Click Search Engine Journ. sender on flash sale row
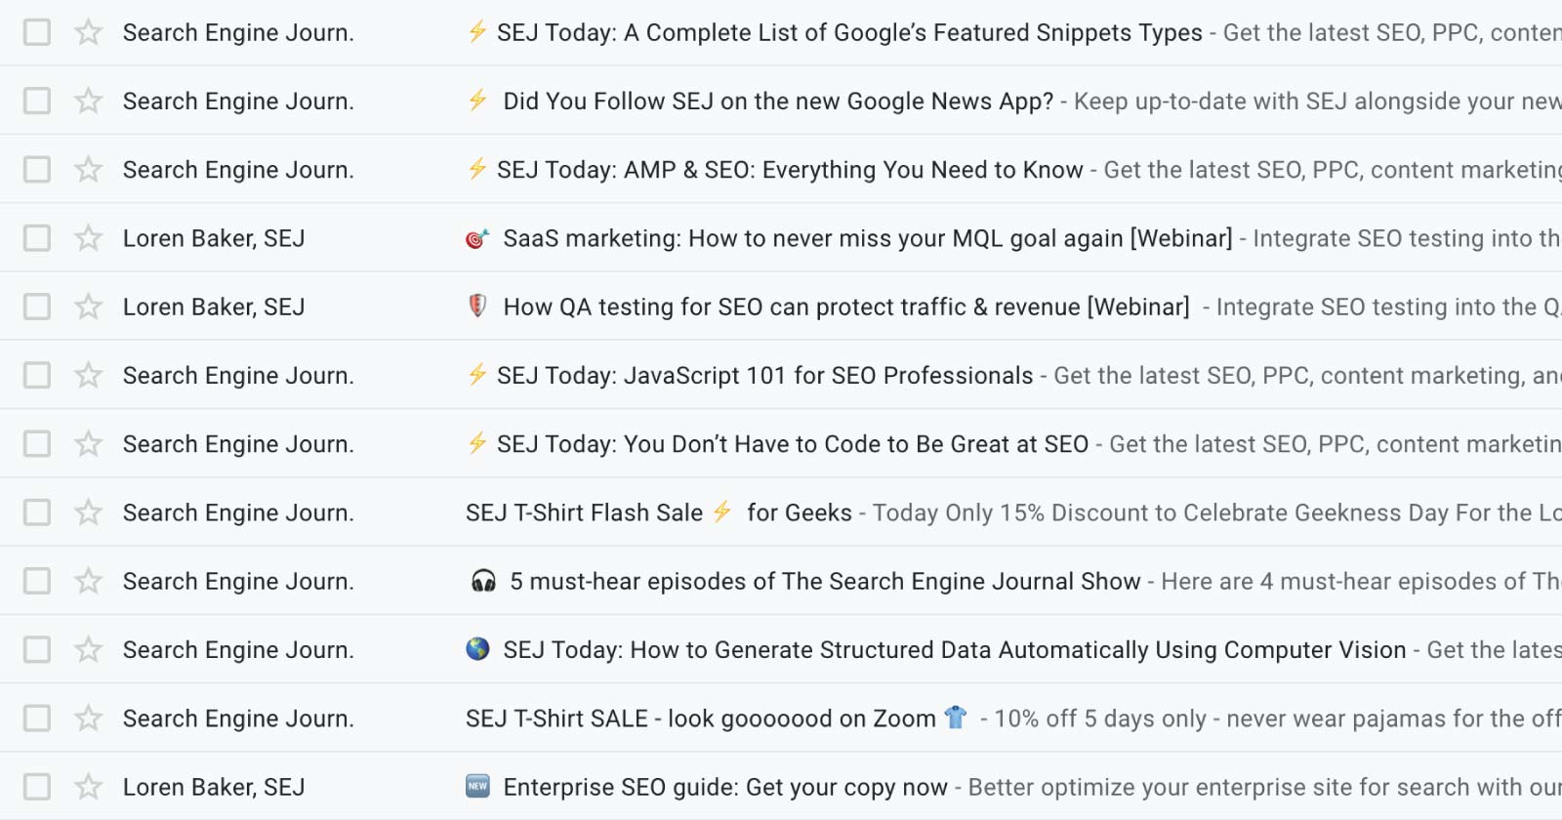The height and width of the screenshot is (820, 1562). (x=238, y=512)
